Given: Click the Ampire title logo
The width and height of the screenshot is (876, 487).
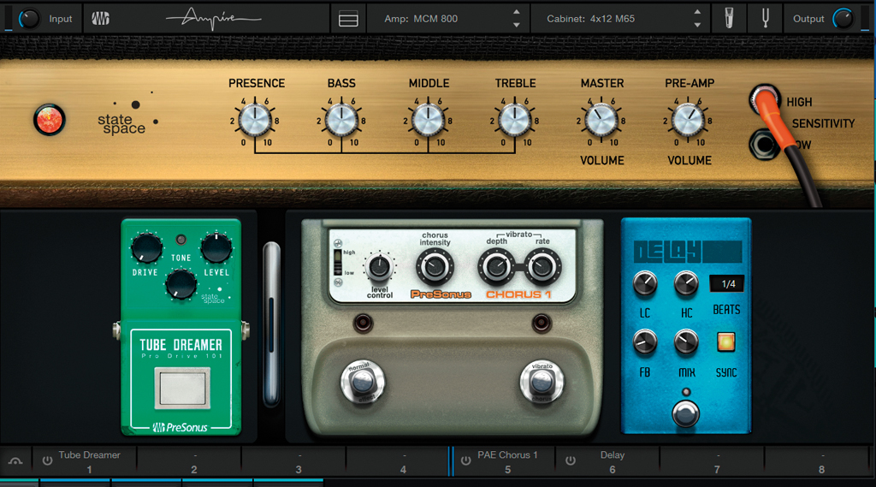Looking at the screenshot, I should pyautogui.click(x=213, y=19).
